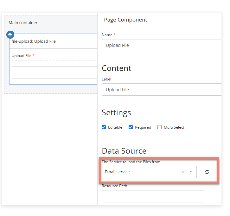Clear the selected Email service
The width and height of the screenshot is (230, 216).
[183, 172]
